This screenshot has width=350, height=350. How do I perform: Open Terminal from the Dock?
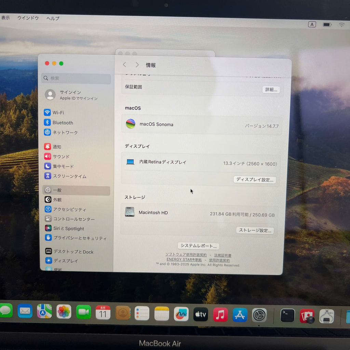287,315
